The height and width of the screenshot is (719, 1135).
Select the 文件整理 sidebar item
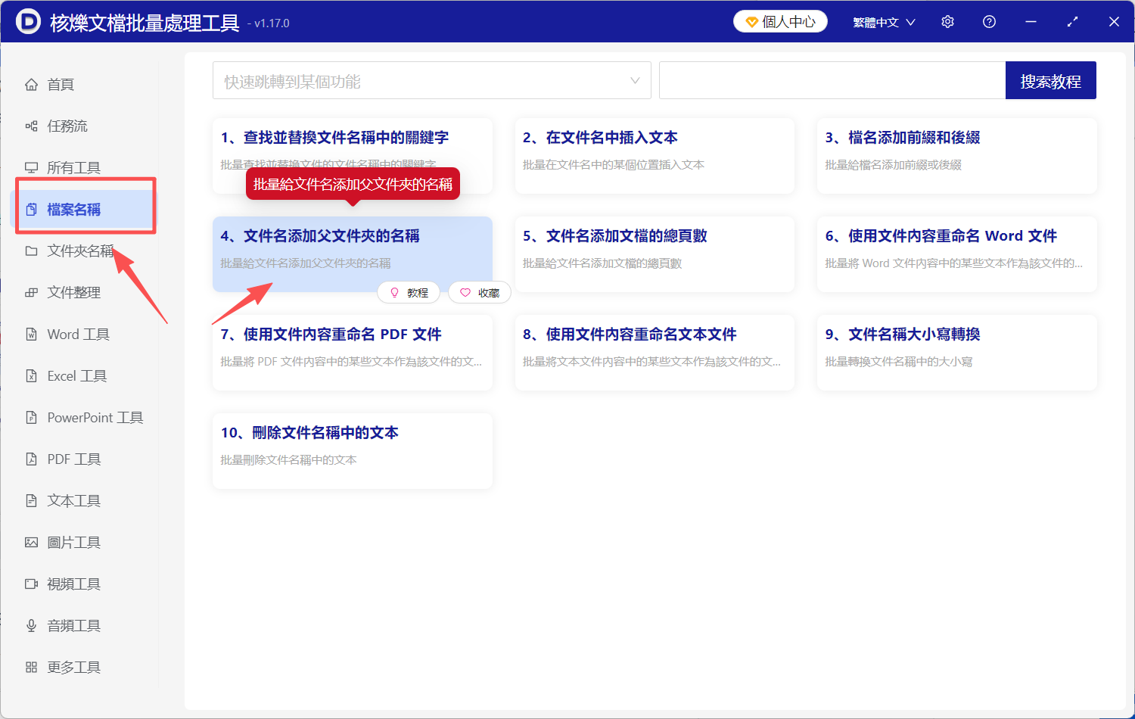73,292
